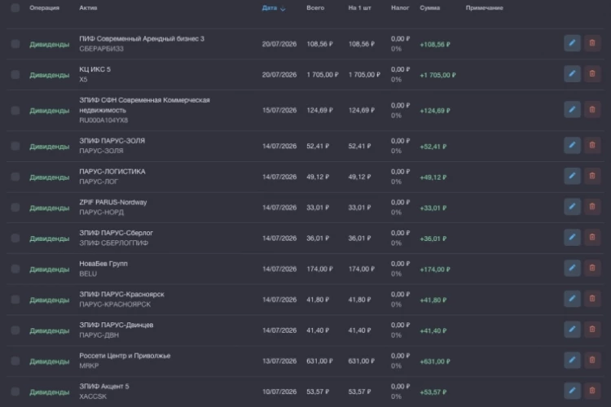The height and width of the screenshot is (407, 611).
Task: Delete the КЦ ИКС 5 dividend row
Action: click(x=592, y=73)
